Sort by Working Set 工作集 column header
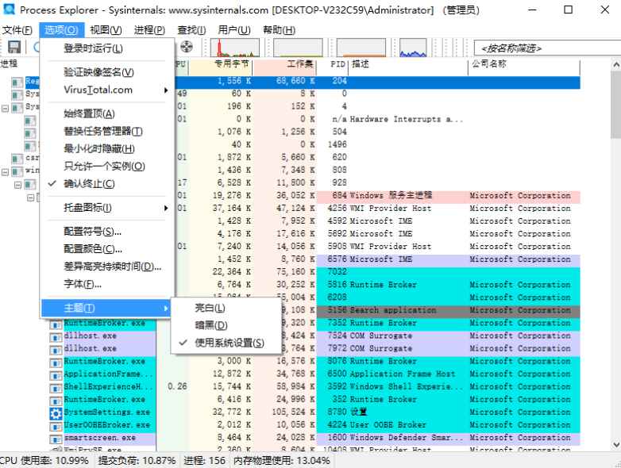621x468 pixels. 284,66
